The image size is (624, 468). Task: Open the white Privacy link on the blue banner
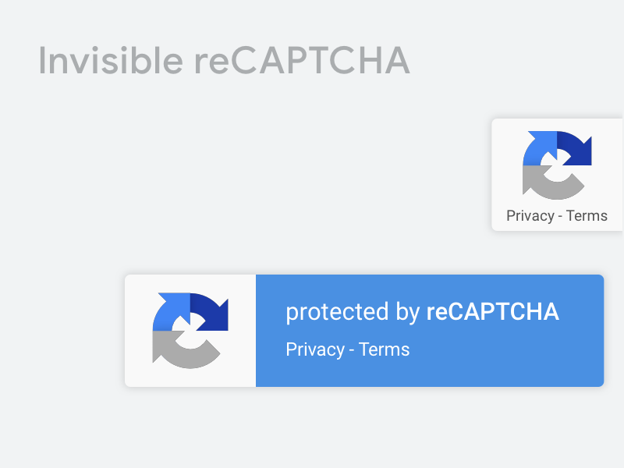[315, 350]
